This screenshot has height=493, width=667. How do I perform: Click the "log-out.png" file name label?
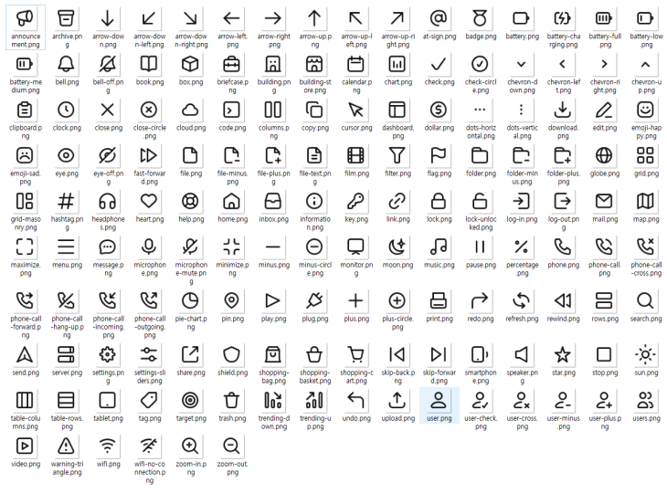[x=563, y=224]
